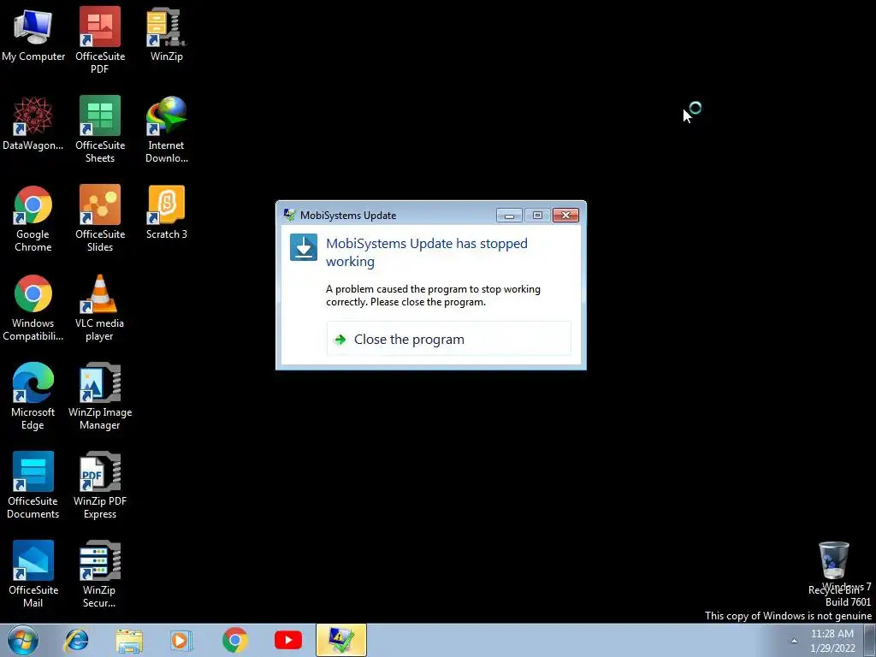Viewport: 876px width, 657px height.
Task: Open the taskbar clock showing 11:28 AM
Action: [x=832, y=641]
